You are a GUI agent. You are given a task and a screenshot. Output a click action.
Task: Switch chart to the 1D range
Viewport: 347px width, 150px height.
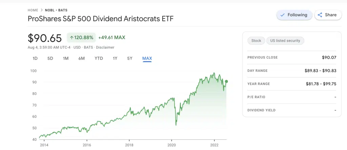coord(35,58)
